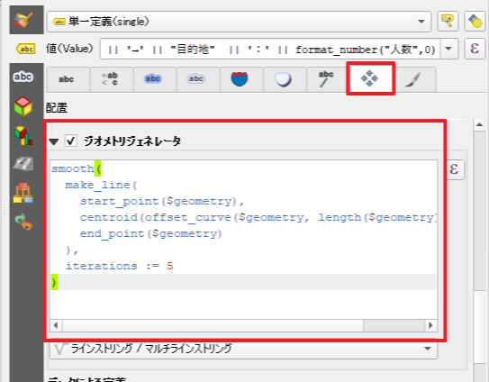
Task: Click the horizontal scrollbar right arrow
Action: coord(430,325)
